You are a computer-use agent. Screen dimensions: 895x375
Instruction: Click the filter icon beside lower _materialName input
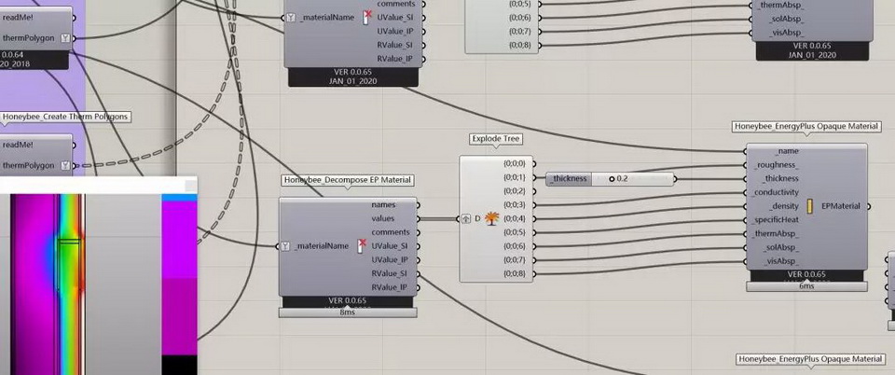289,246
